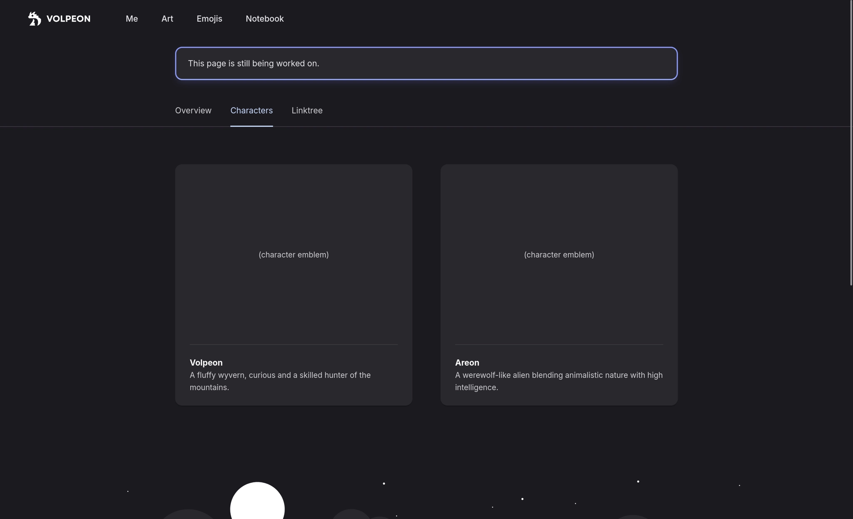The image size is (853, 519).
Task: Open the Notebook page
Action: (x=264, y=19)
